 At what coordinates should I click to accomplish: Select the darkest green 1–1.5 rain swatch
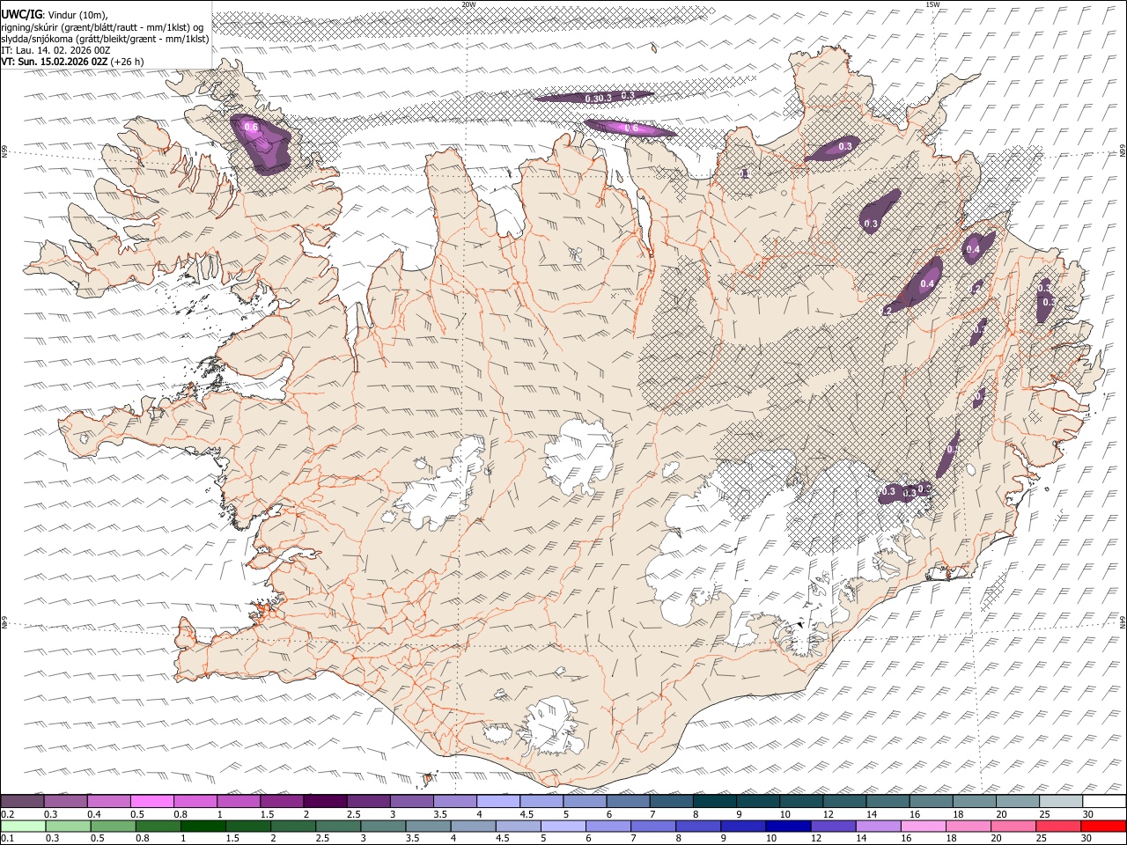click(203, 826)
